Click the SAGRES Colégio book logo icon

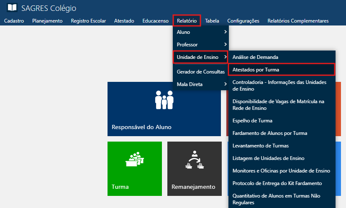pyautogui.click(x=12, y=8)
